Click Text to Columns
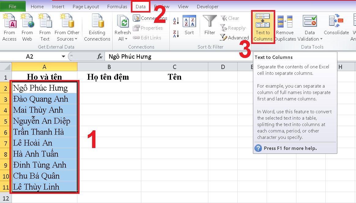This screenshot has height=203, width=356. (263, 27)
